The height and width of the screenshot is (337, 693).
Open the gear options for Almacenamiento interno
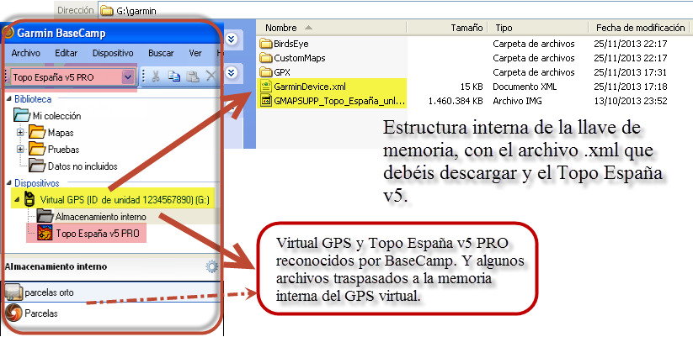point(212,266)
